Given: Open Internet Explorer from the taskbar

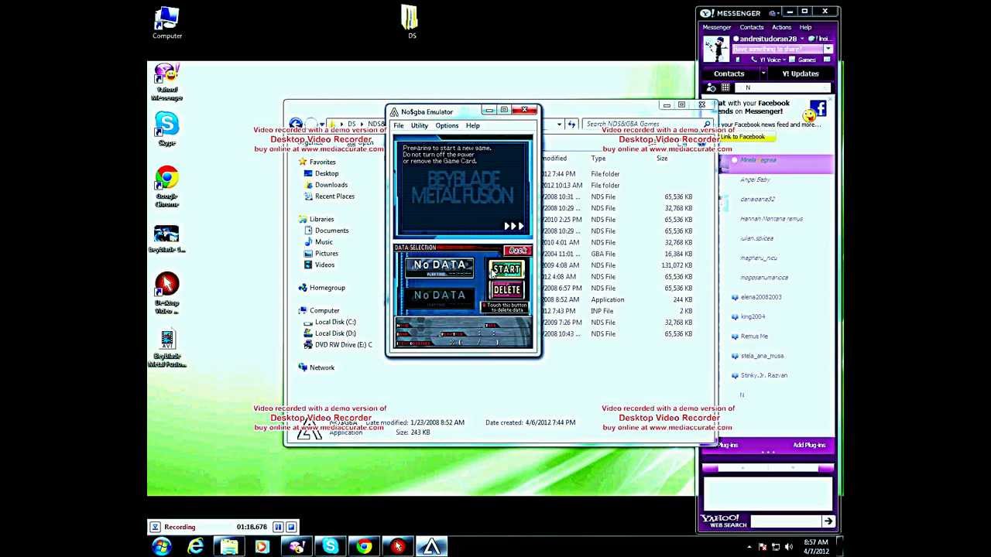Looking at the screenshot, I should [x=195, y=547].
